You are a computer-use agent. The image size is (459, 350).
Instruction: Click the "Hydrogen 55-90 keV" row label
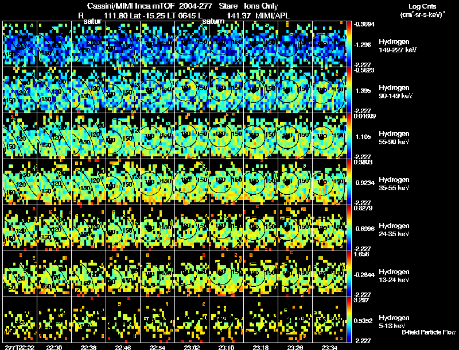click(x=394, y=138)
